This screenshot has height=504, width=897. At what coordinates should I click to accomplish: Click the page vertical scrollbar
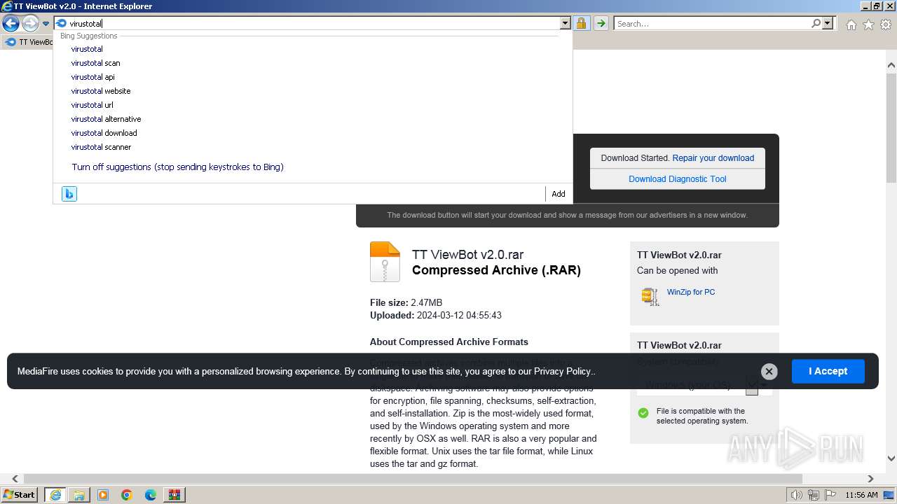891,127
